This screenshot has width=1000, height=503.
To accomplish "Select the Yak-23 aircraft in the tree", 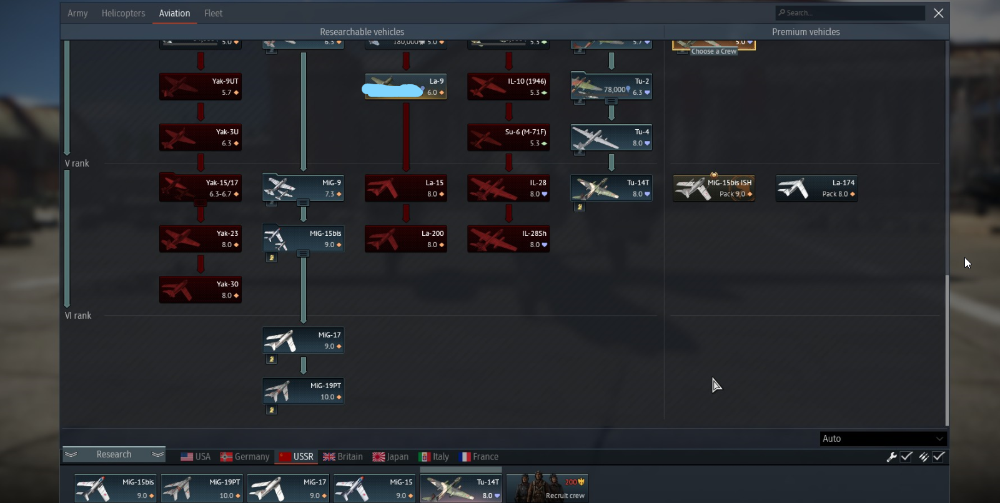I will (200, 239).
